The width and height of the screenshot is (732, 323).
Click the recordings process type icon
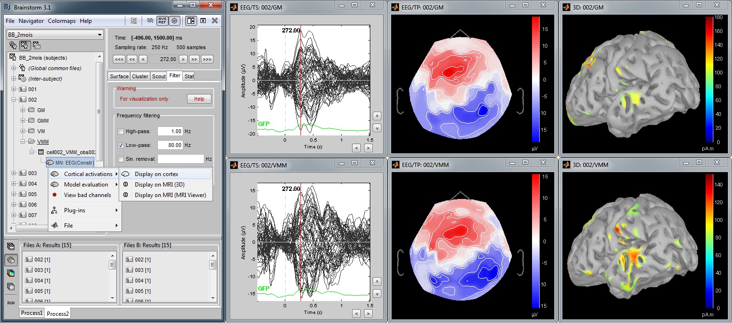[x=11, y=247]
